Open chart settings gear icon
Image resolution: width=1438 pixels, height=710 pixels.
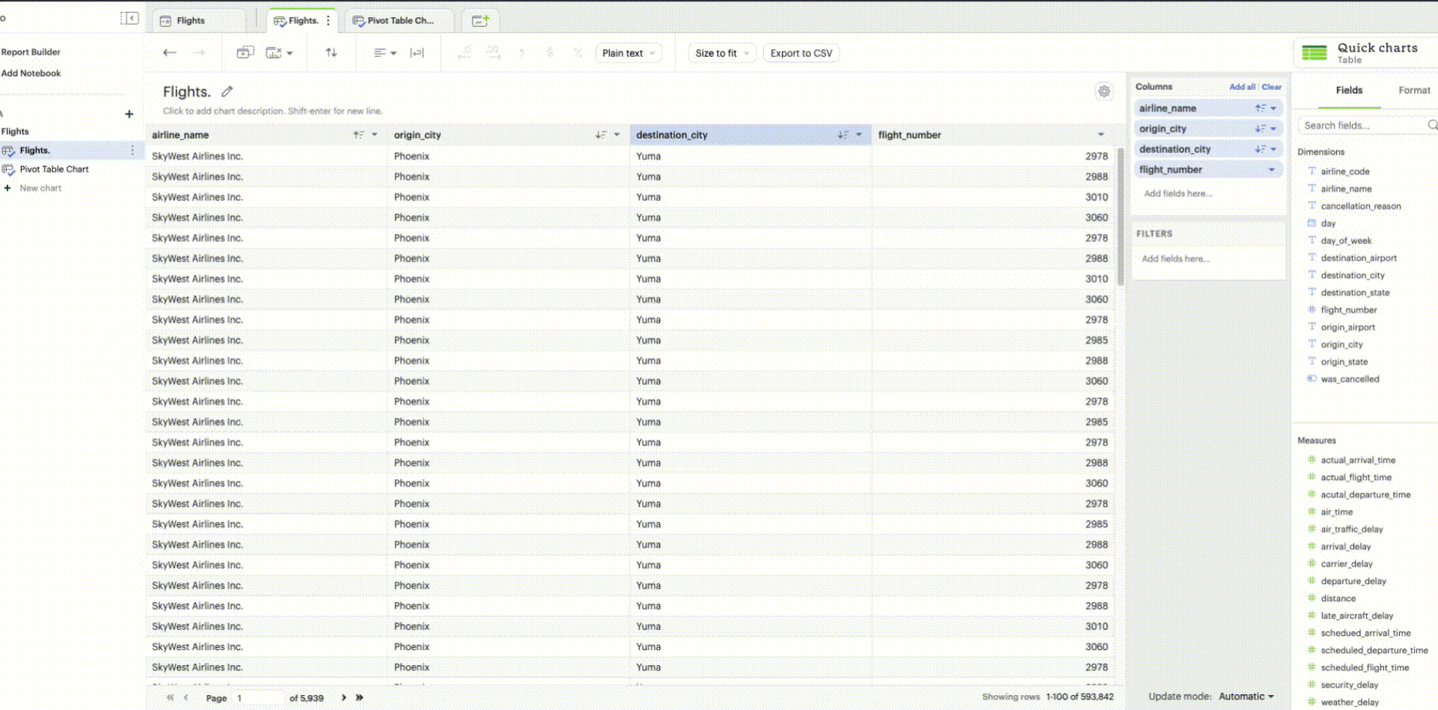(x=1104, y=91)
